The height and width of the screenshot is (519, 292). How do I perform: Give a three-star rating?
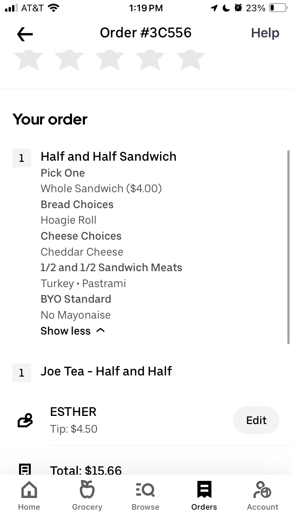(x=109, y=60)
